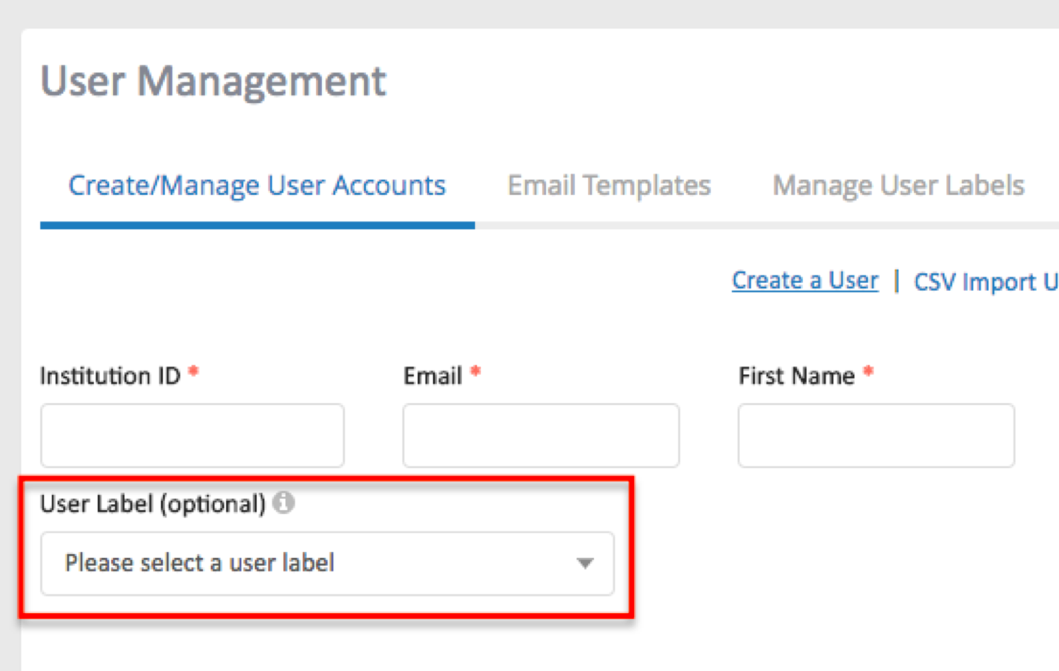Select the First Name input field

pos(876,436)
